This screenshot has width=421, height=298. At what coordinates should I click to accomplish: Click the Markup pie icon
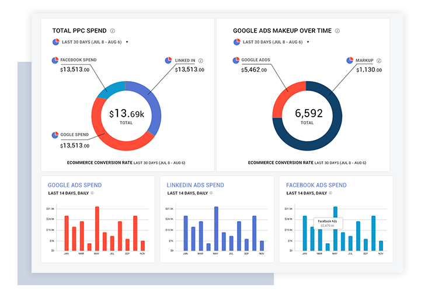coord(350,60)
